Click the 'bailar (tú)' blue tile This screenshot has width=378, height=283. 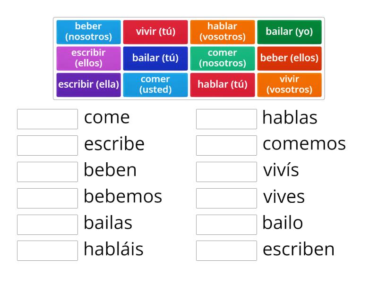pos(155,58)
